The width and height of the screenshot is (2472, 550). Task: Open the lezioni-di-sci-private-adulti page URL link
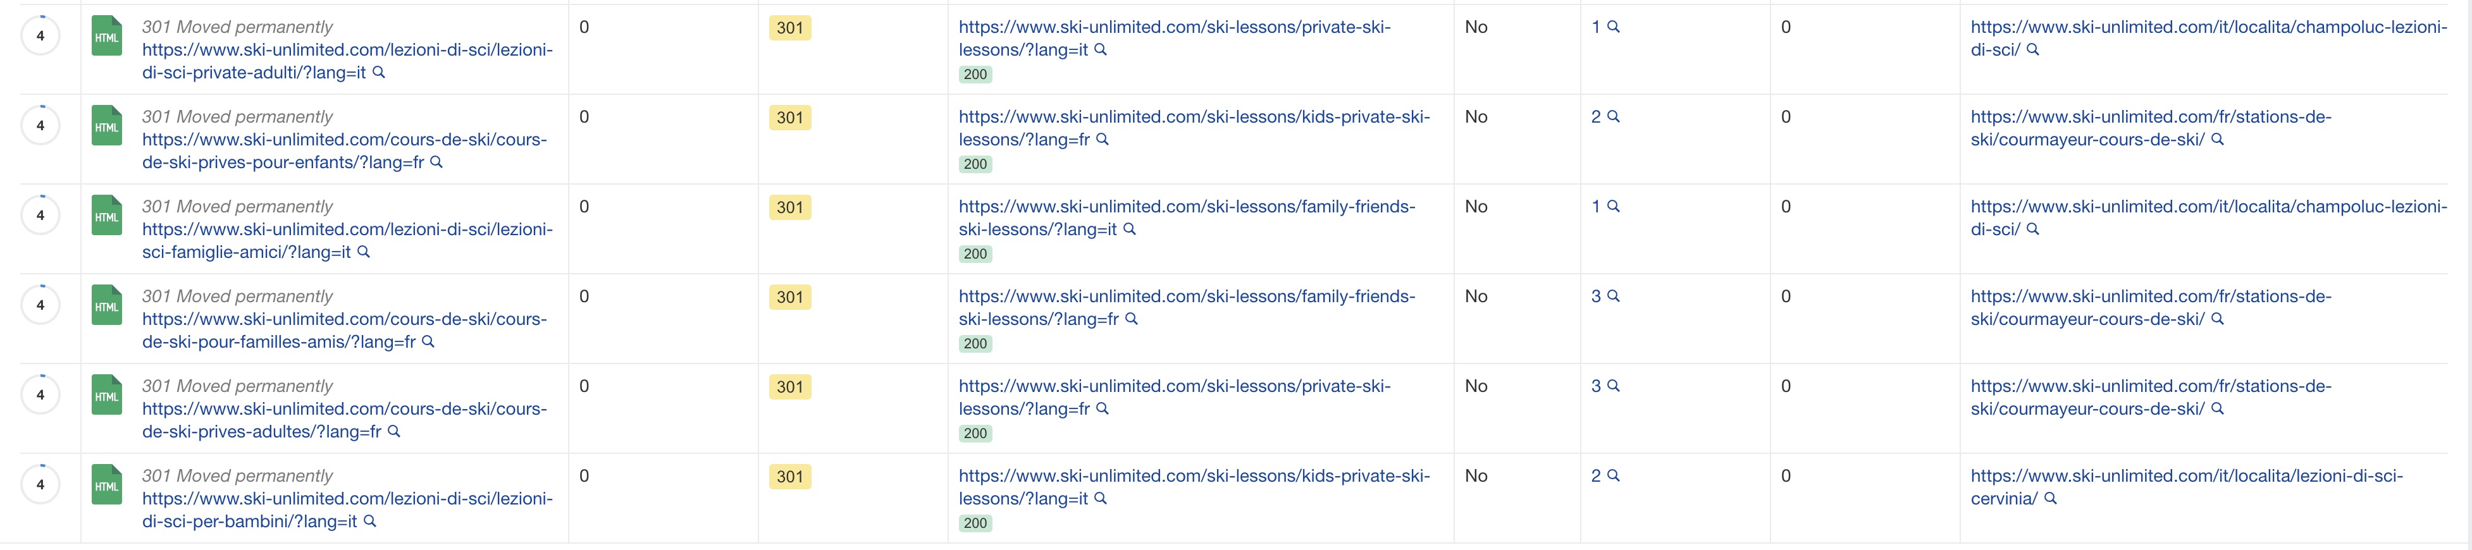coord(347,61)
